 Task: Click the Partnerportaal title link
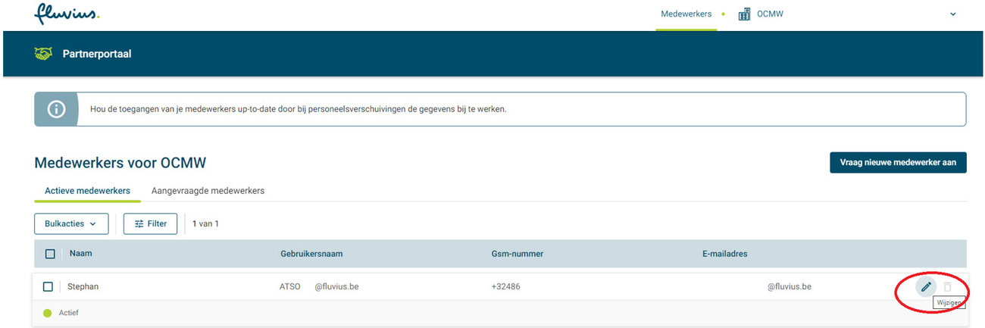pyautogui.click(x=97, y=54)
